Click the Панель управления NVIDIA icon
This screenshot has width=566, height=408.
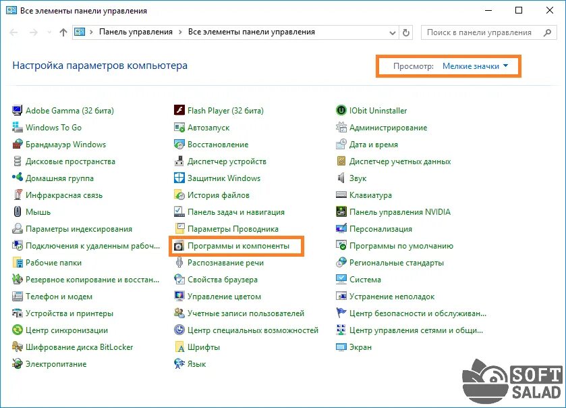click(x=341, y=212)
